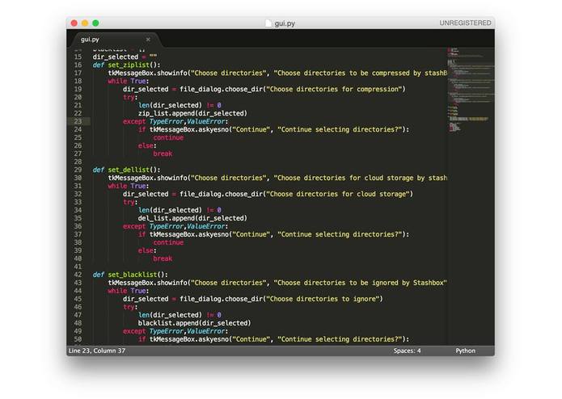
Task: Click line number 42 in the gutter
Action: [78, 275]
